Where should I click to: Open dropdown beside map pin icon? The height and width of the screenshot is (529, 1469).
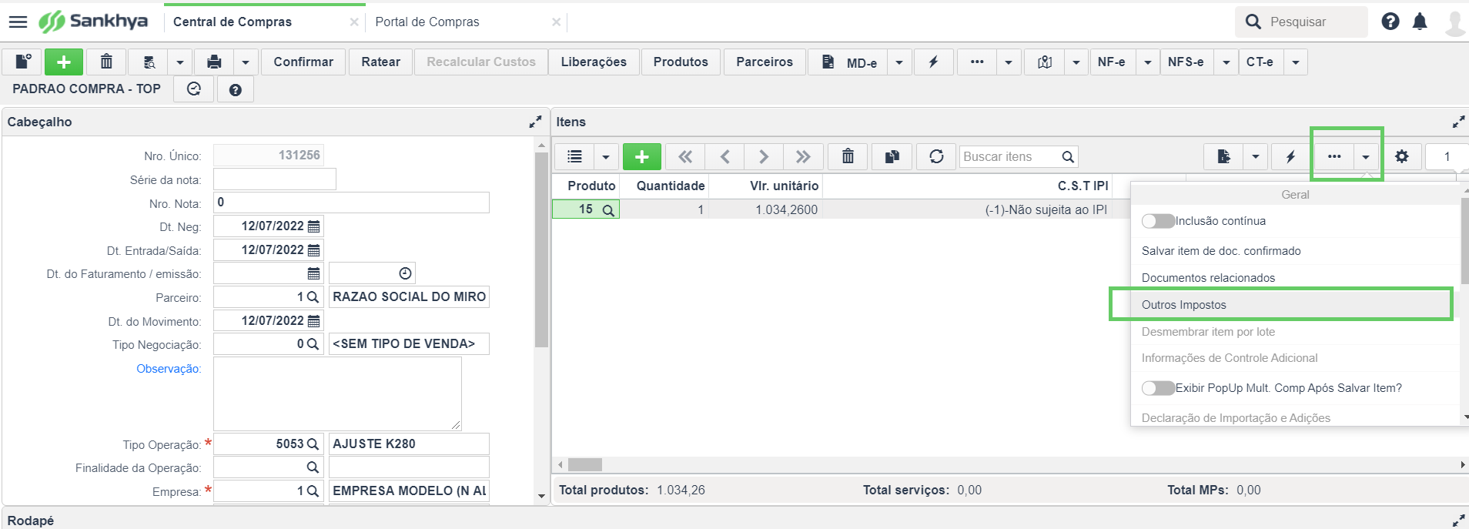click(x=1076, y=62)
